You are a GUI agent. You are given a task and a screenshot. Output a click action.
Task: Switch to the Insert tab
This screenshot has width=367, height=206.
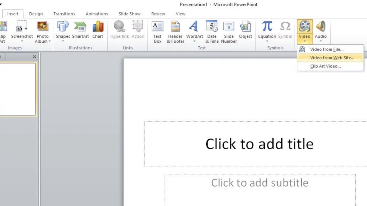pyautogui.click(x=13, y=14)
